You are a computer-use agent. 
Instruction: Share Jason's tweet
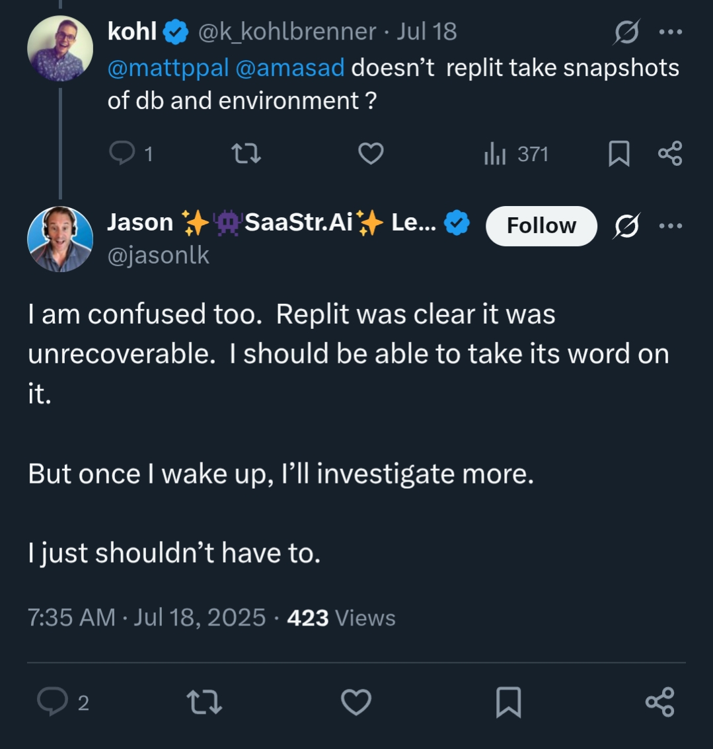click(659, 702)
